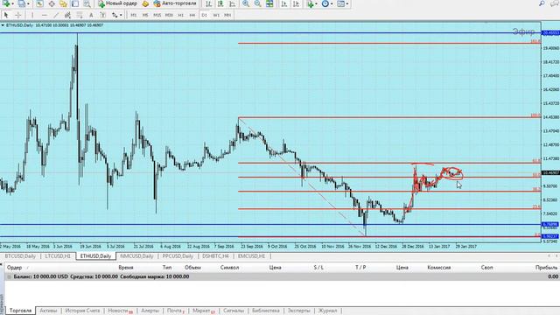Open the Navigator folder icon
Viewport: 560px width, 315px height.
click(x=63, y=3)
